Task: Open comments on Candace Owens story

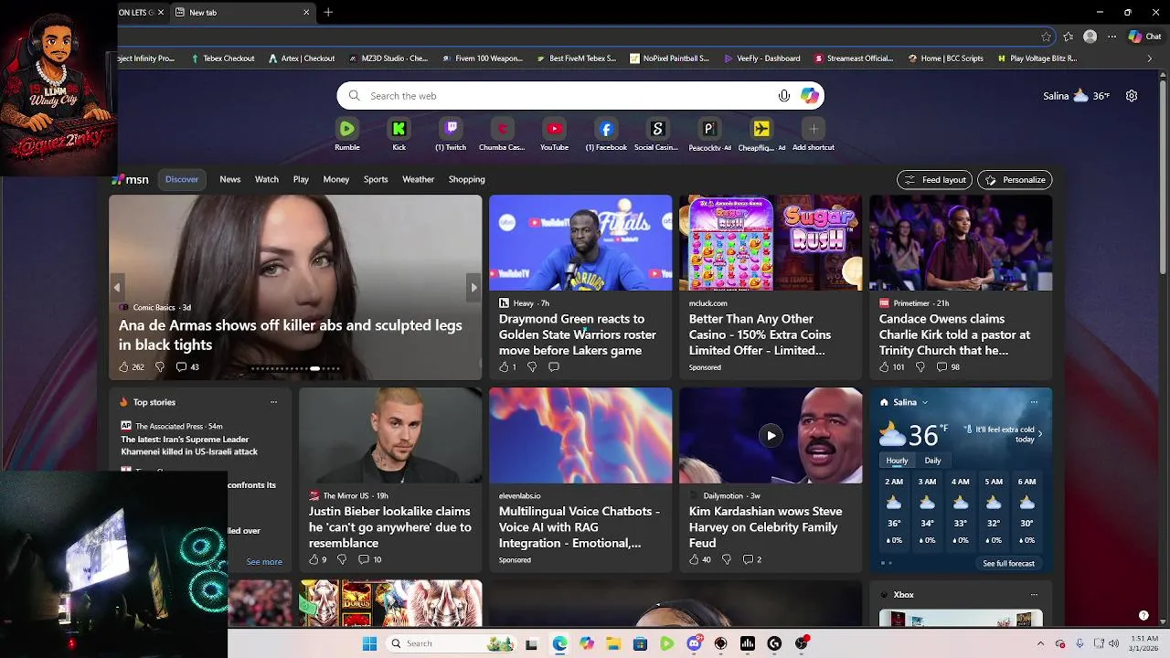Action: point(948,366)
